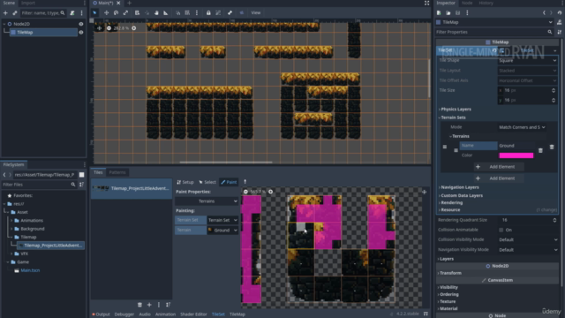The width and height of the screenshot is (565, 318).
Task: Pick the magenta Ground terrain color
Action: coord(516,155)
